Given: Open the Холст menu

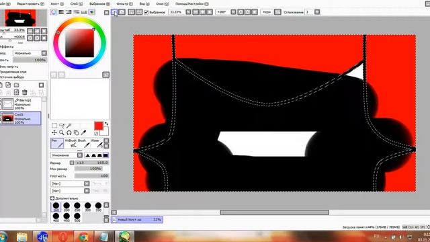Looking at the screenshot, I should tap(57, 4).
